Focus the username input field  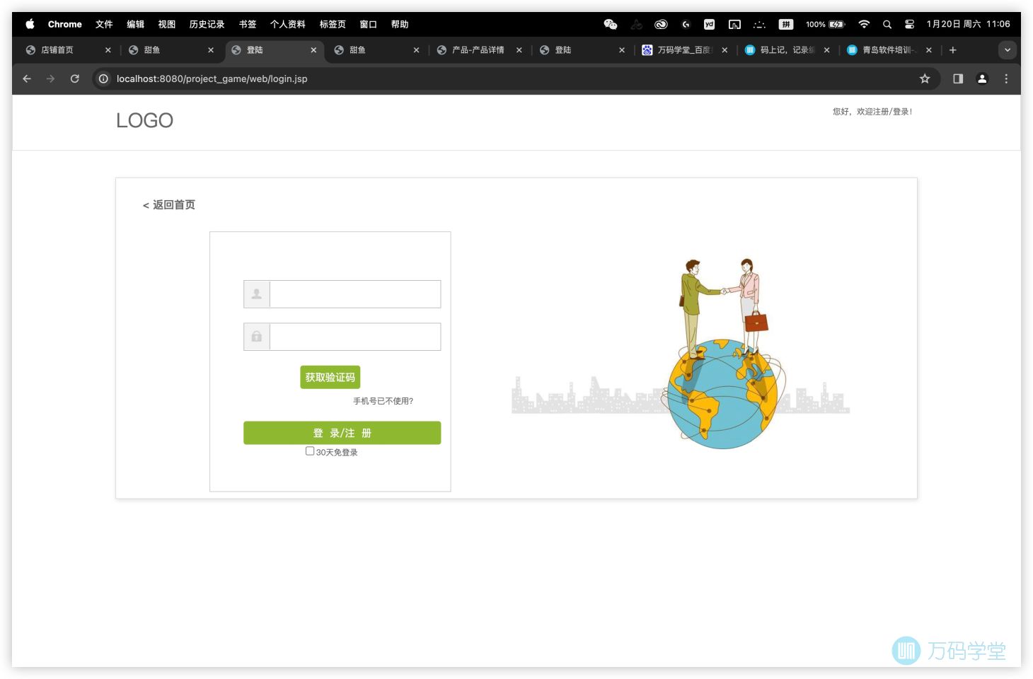[354, 294]
